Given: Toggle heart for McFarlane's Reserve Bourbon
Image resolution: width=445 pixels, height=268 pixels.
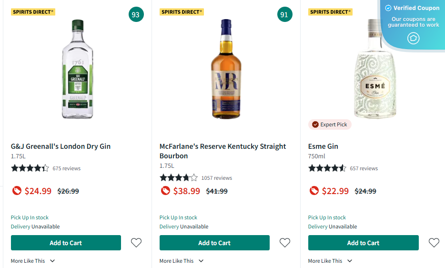Looking at the screenshot, I should coord(285,243).
